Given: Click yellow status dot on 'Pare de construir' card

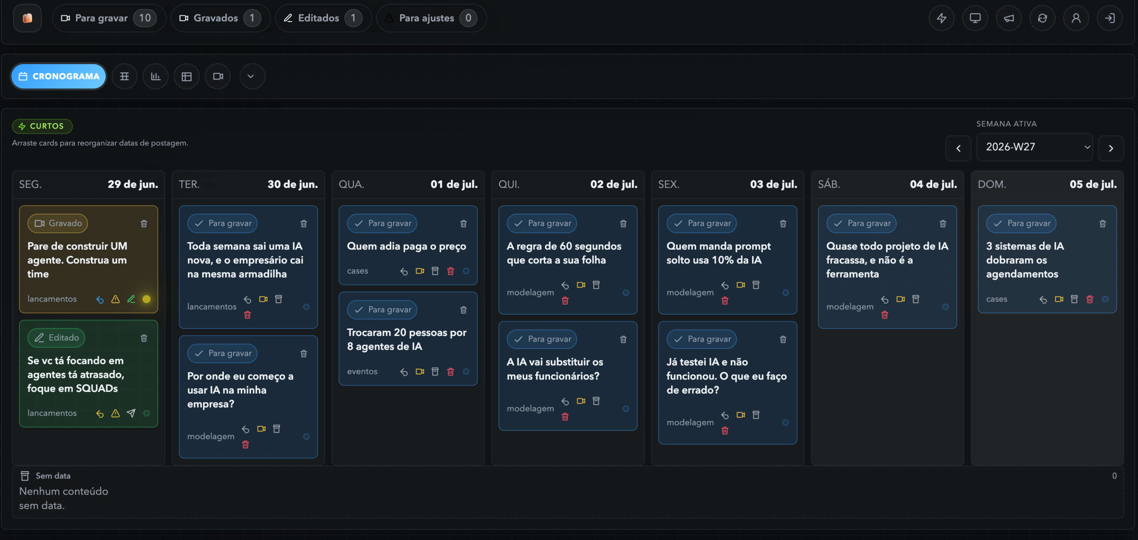Looking at the screenshot, I should coord(146,299).
